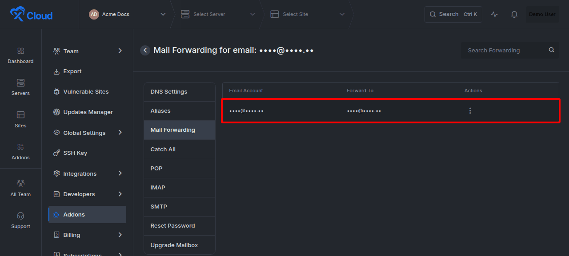
Task: Select the Mail Forwarding tab
Action: [180, 130]
